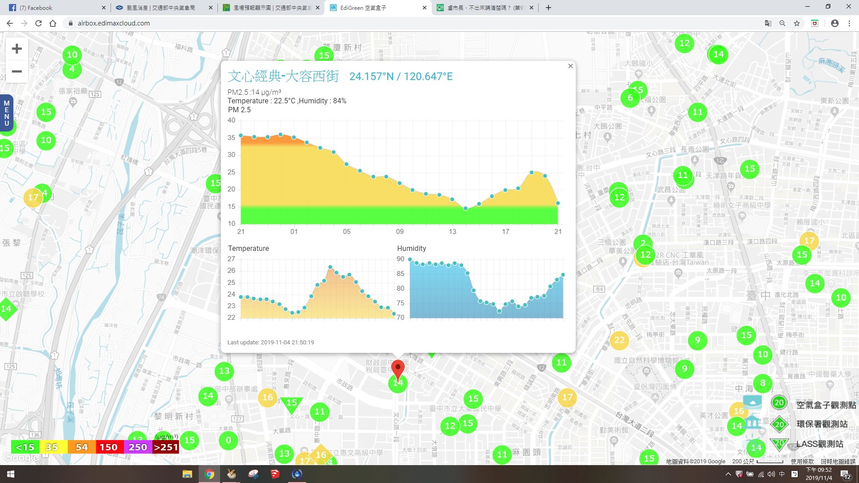Open the 使用條款 terms link
This screenshot has width=859, height=483.
(x=803, y=462)
